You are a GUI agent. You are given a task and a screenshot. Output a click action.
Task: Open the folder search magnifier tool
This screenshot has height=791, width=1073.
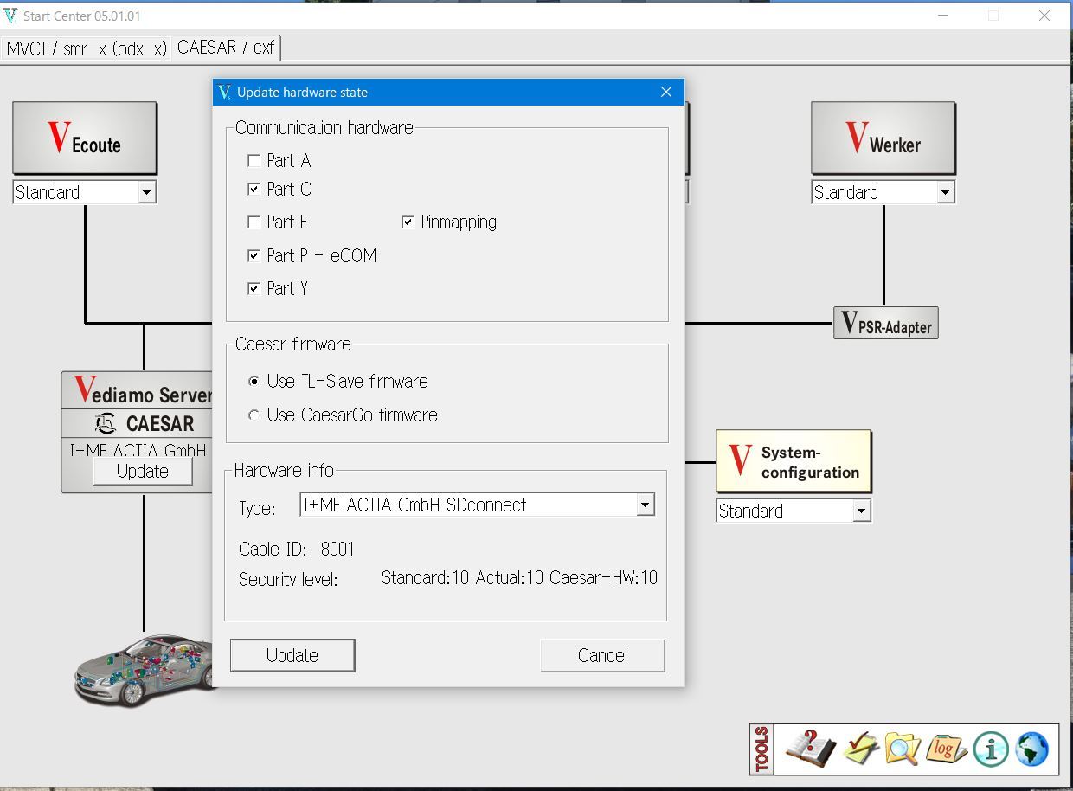903,749
